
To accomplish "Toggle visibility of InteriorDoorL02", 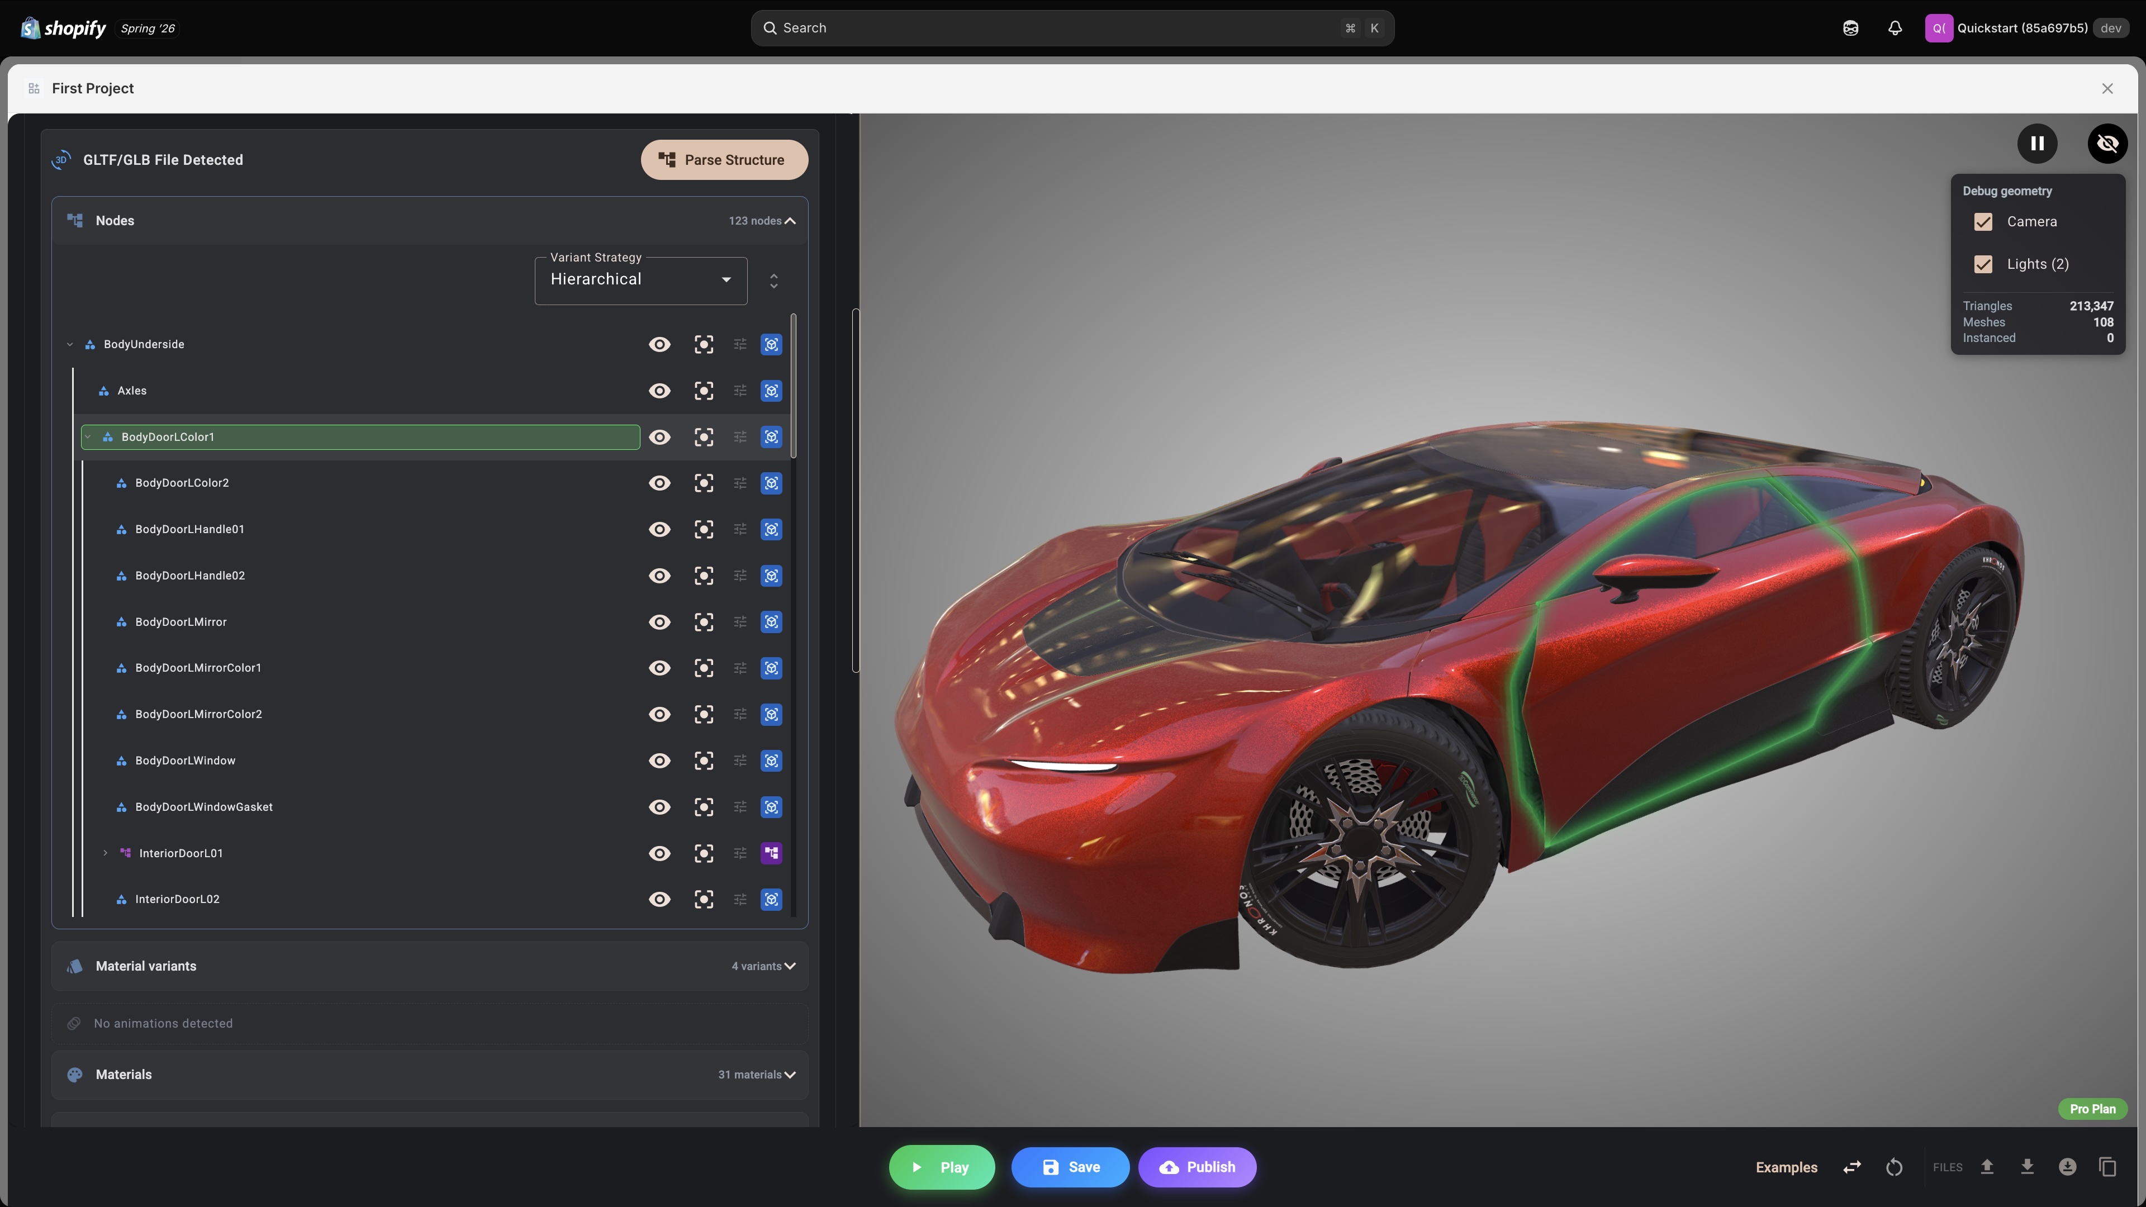I will tap(660, 900).
